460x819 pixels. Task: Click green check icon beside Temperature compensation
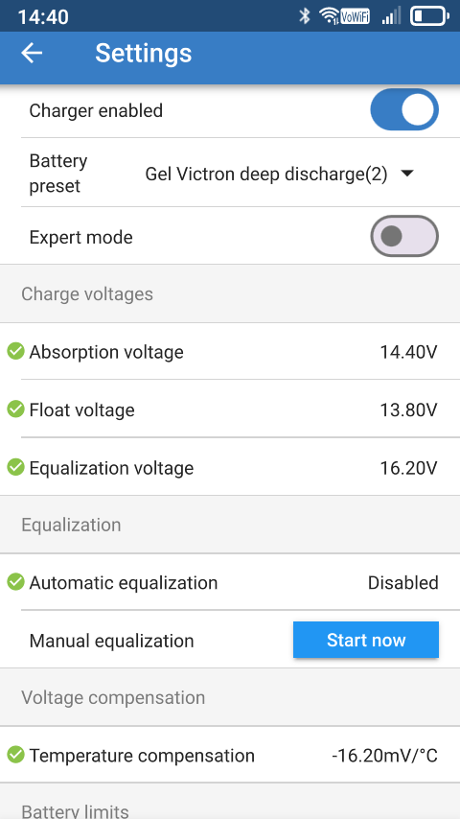(15, 755)
